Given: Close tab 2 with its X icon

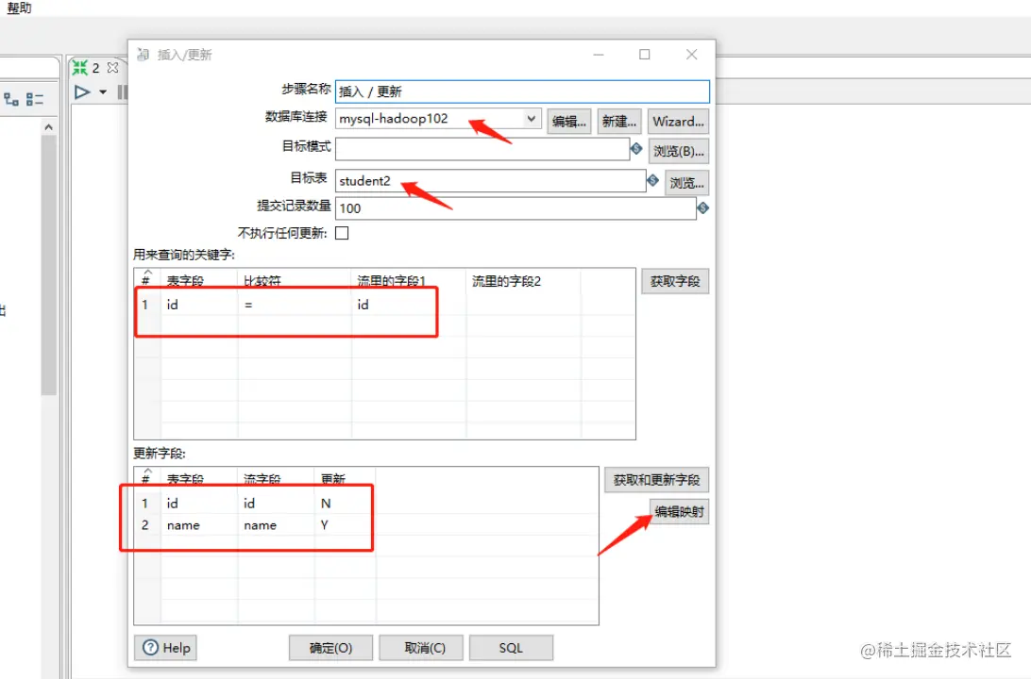Looking at the screenshot, I should click(112, 68).
